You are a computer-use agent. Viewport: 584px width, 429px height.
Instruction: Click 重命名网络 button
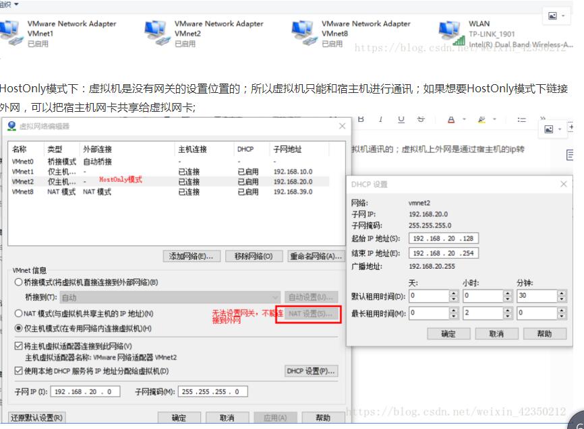tap(316, 256)
